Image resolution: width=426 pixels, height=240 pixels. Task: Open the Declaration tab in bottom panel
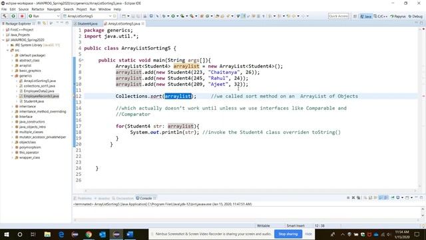(122, 199)
